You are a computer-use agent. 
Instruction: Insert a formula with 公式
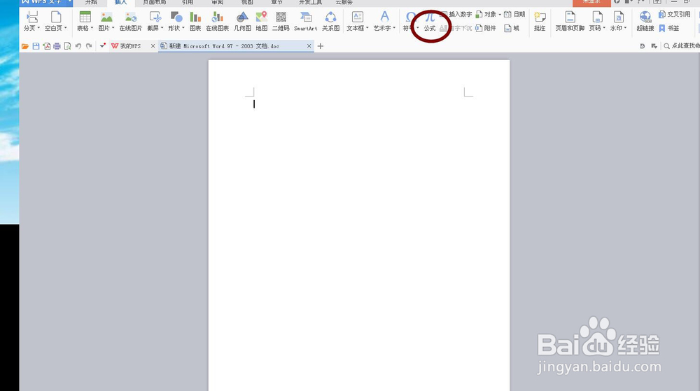point(430,22)
